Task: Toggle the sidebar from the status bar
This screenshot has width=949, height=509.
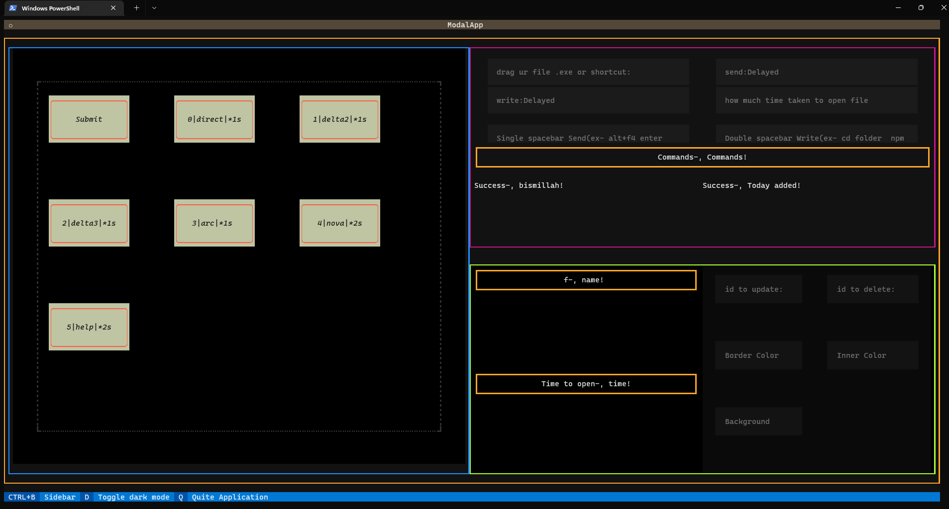Action: pyautogui.click(x=60, y=497)
